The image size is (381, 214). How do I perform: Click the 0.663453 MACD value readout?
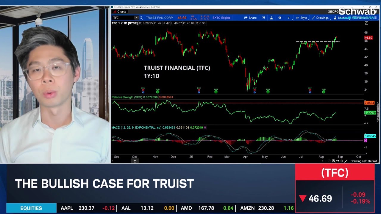(x=169, y=128)
